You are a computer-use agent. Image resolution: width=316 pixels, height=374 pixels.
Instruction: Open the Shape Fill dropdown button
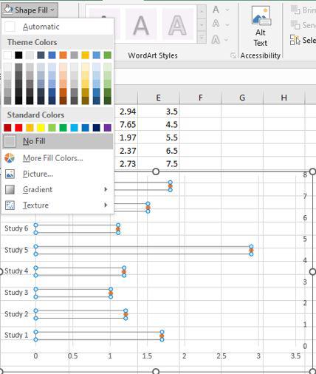[x=30, y=10]
